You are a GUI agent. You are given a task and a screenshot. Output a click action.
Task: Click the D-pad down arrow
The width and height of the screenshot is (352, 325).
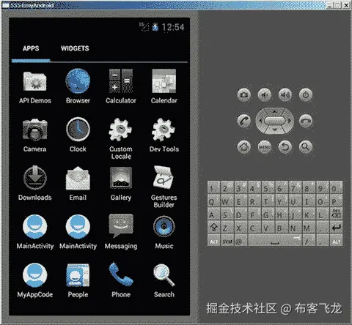pos(275,130)
